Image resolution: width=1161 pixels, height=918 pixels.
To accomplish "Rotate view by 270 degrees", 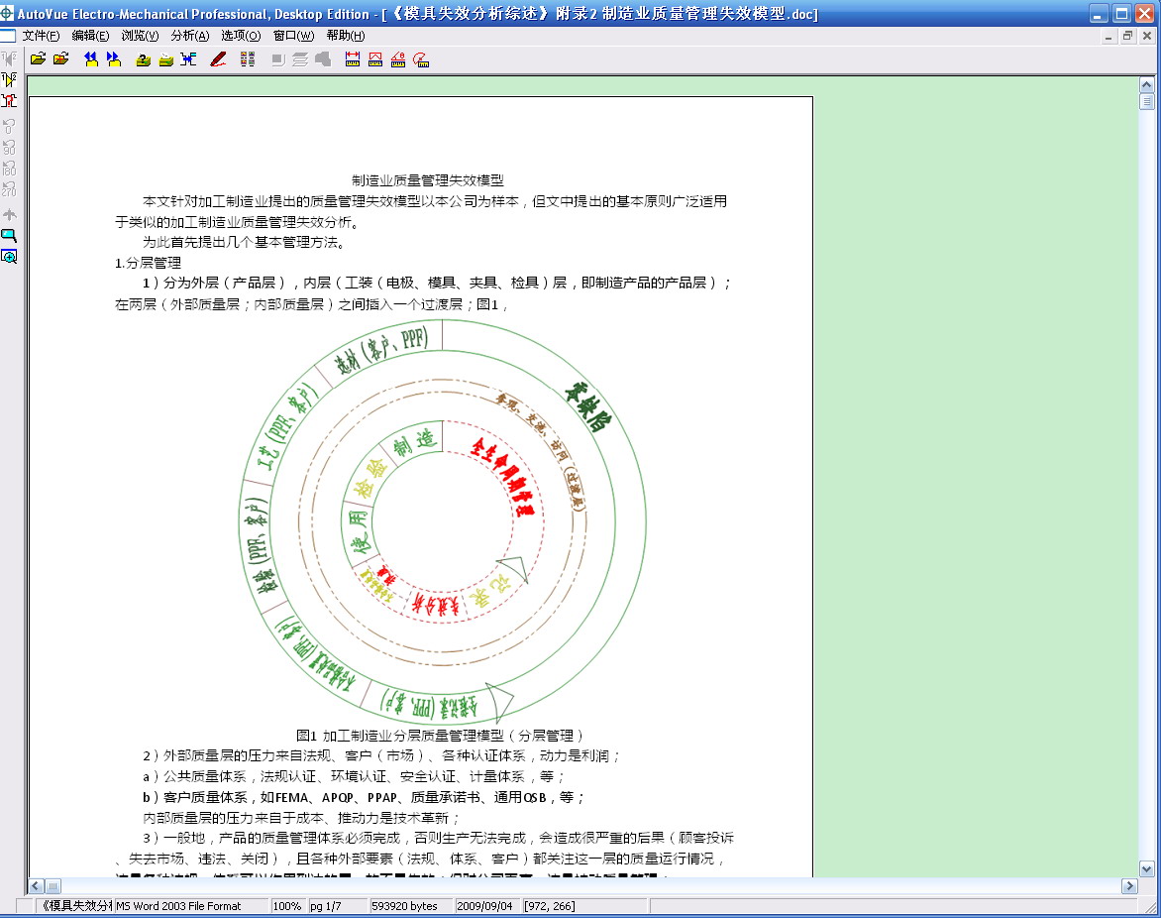I will tap(9, 189).
